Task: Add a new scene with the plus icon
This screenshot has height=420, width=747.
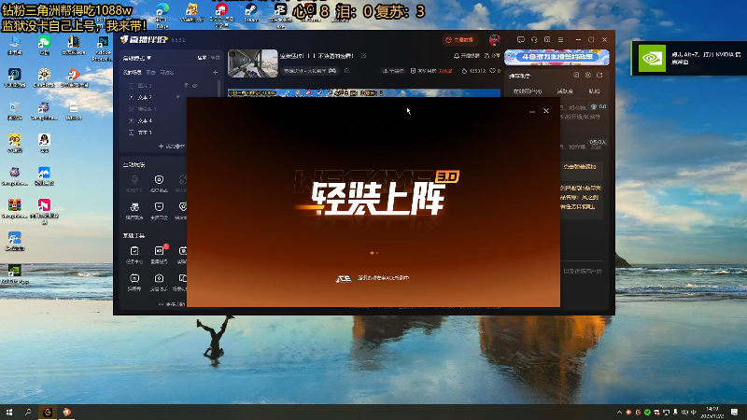Action: [x=216, y=73]
